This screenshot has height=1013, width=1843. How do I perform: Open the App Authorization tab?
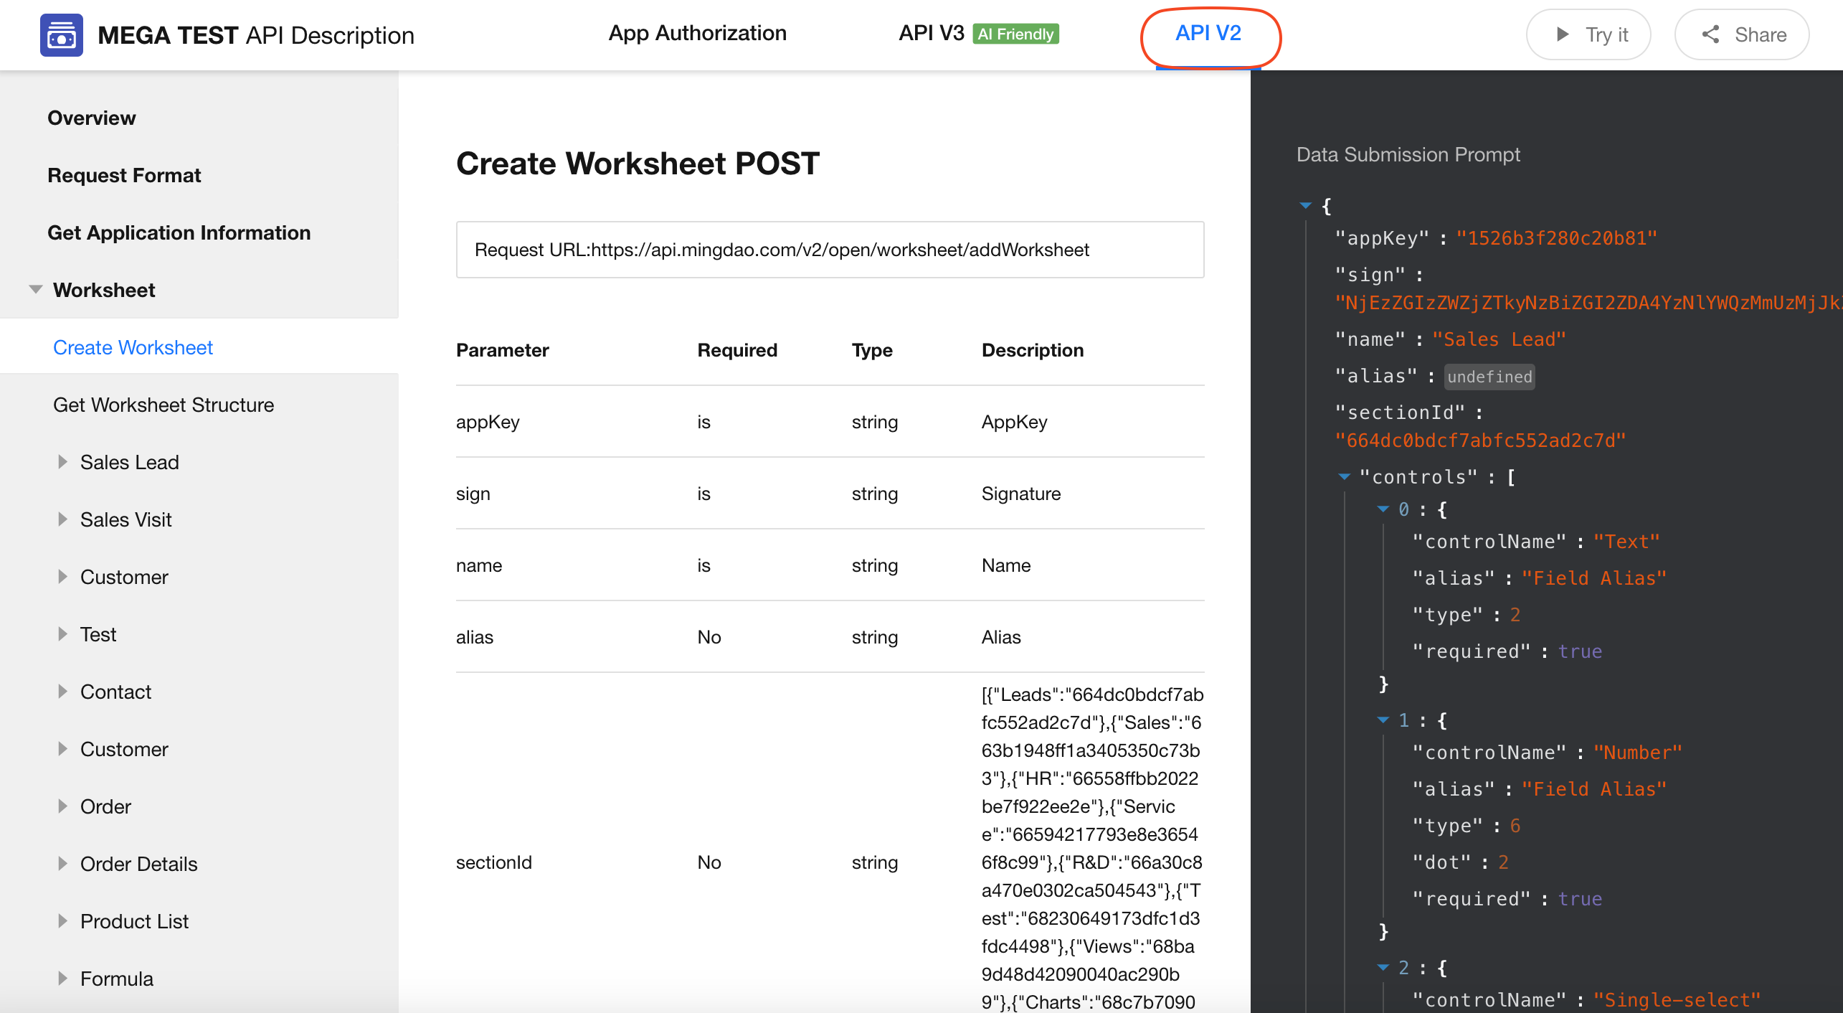697,34
